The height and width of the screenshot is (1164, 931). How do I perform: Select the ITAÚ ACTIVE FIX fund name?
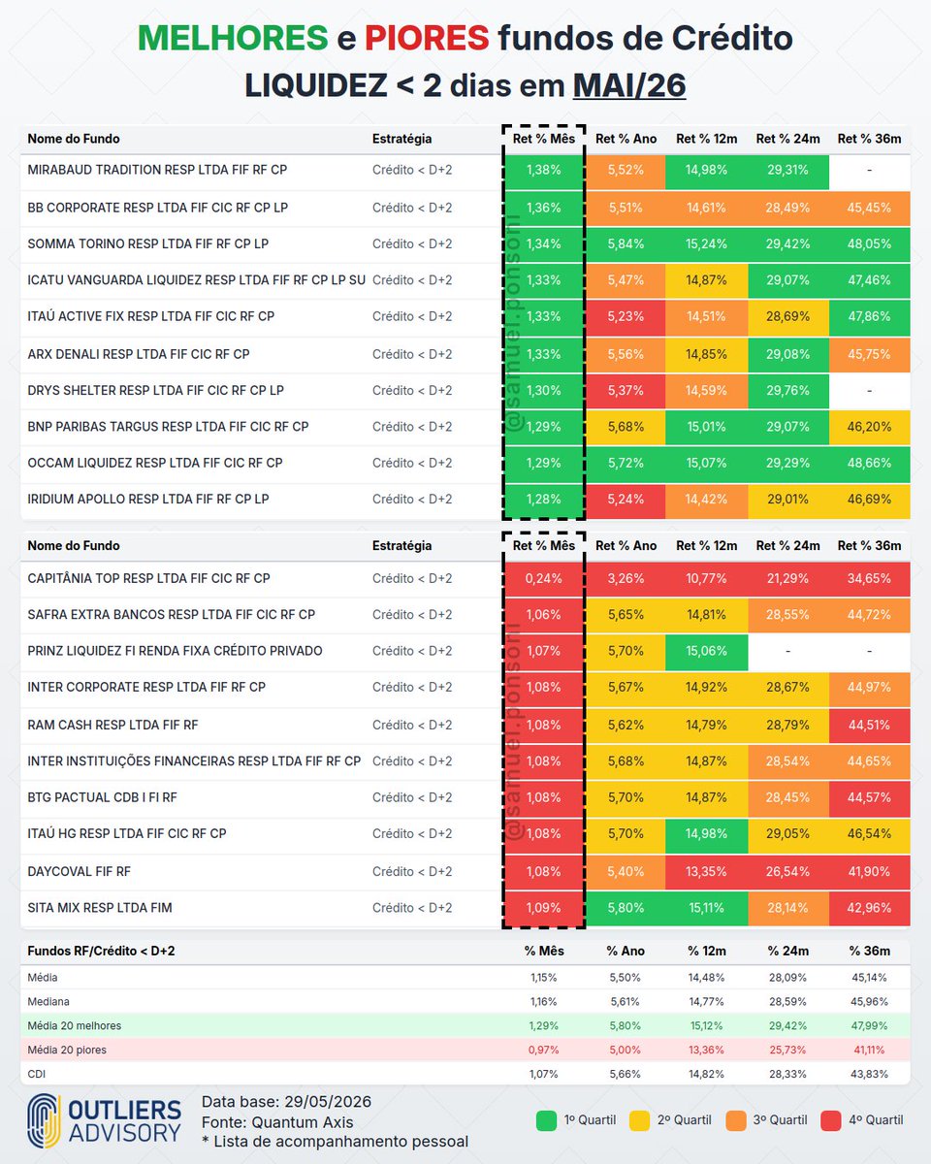150,316
